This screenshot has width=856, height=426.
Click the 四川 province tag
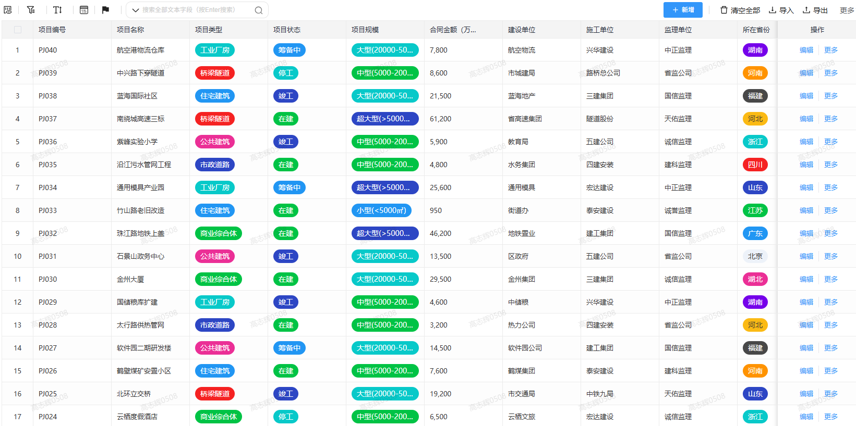tap(755, 165)
